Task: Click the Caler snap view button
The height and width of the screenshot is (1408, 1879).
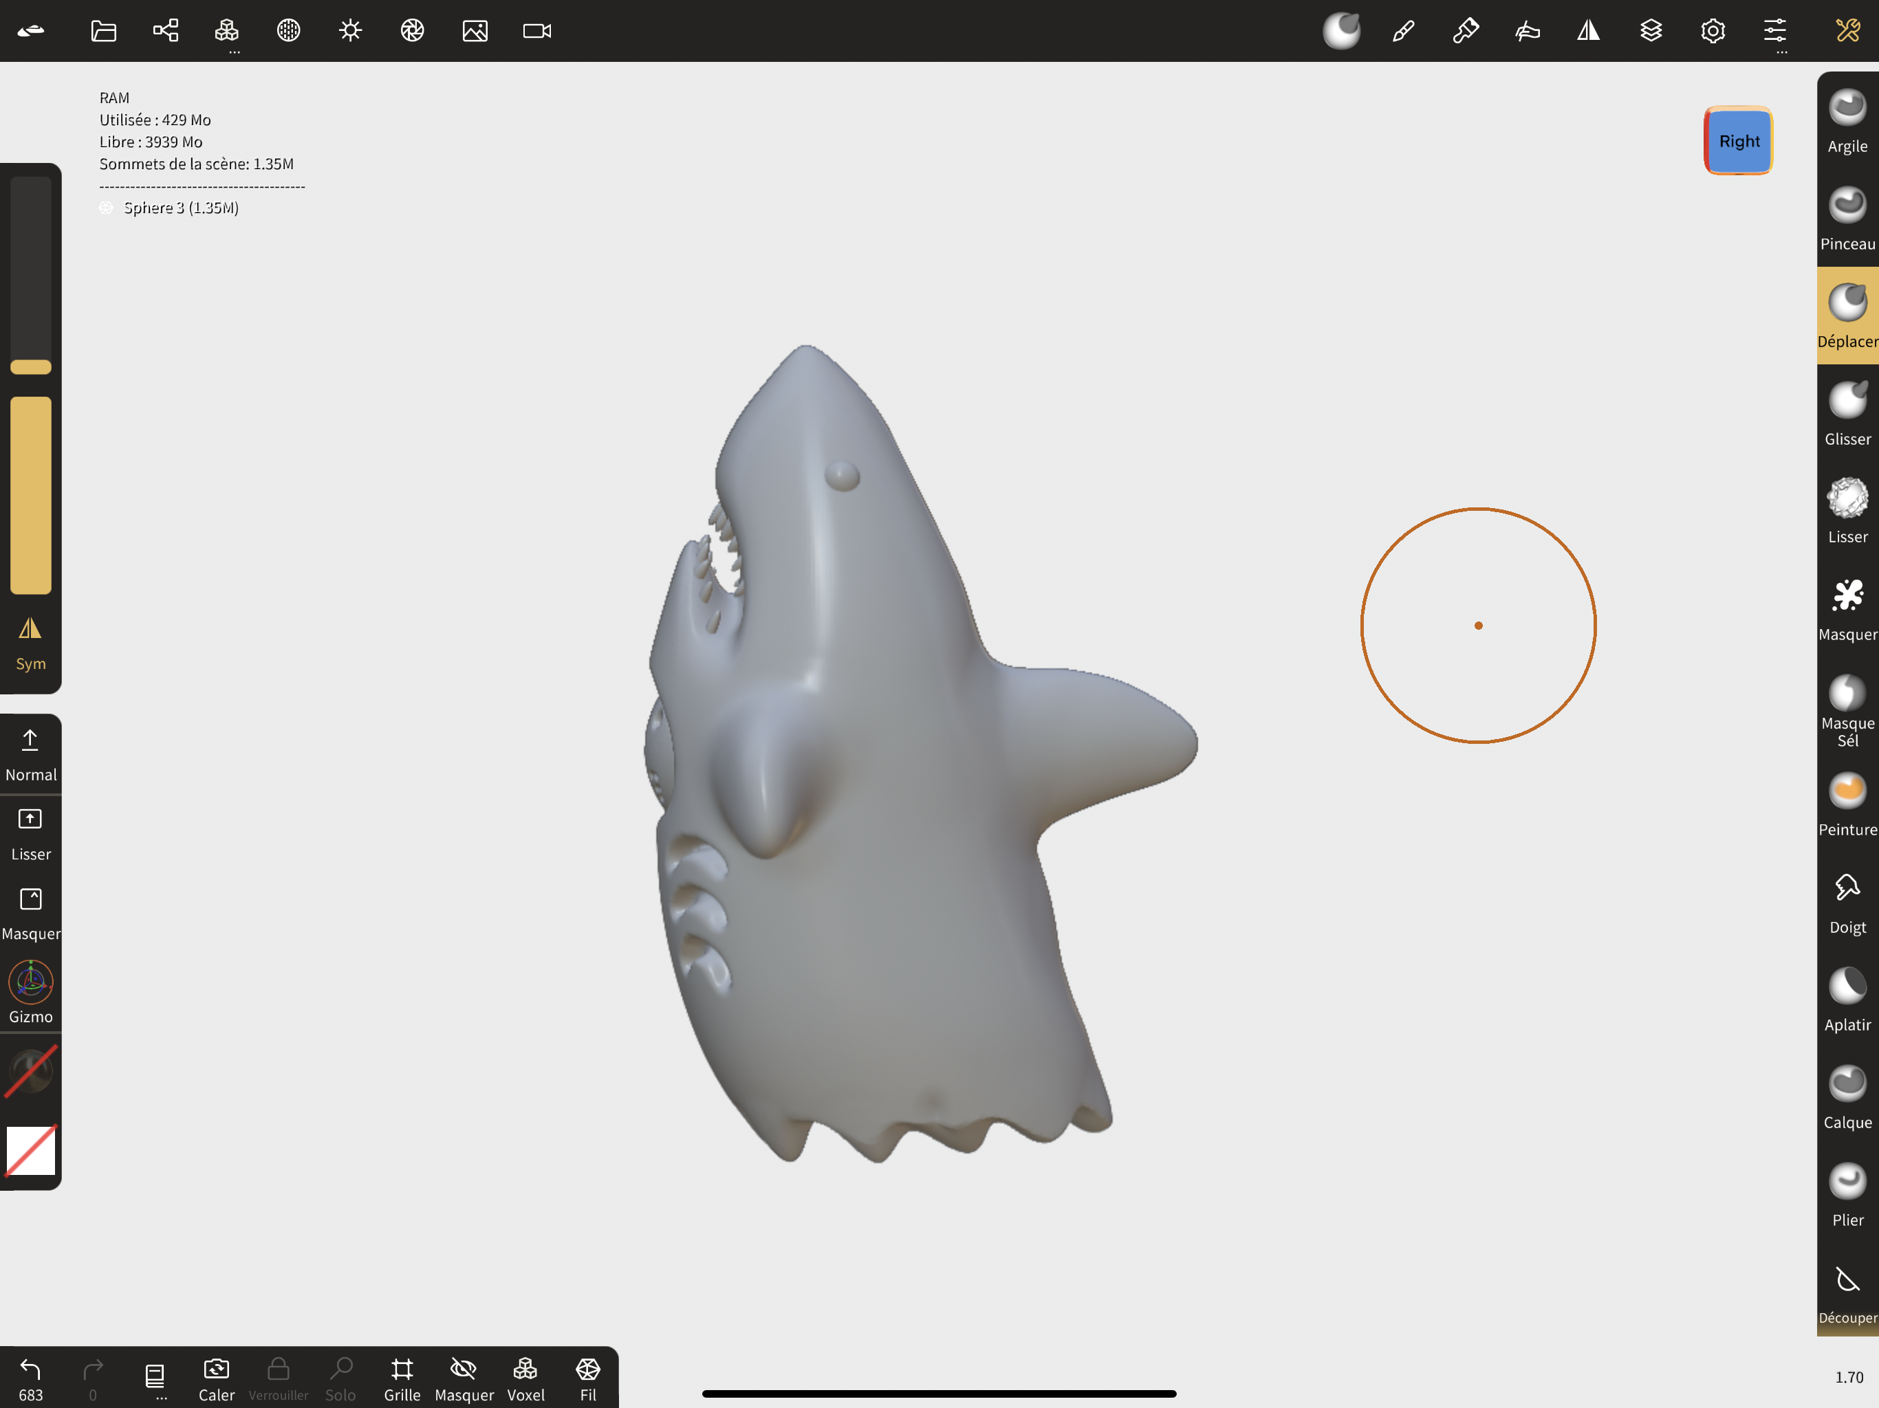Action: pyautogui.click(x=217, y=1379)
